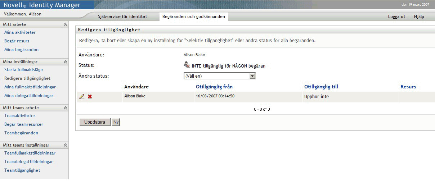
Task: Open Starta fullmaktsläge
Action: pos(23,70)
